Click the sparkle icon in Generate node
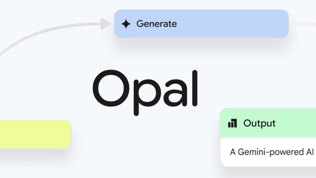This screenshot has height=178, width=316. [x=126, y=24]
